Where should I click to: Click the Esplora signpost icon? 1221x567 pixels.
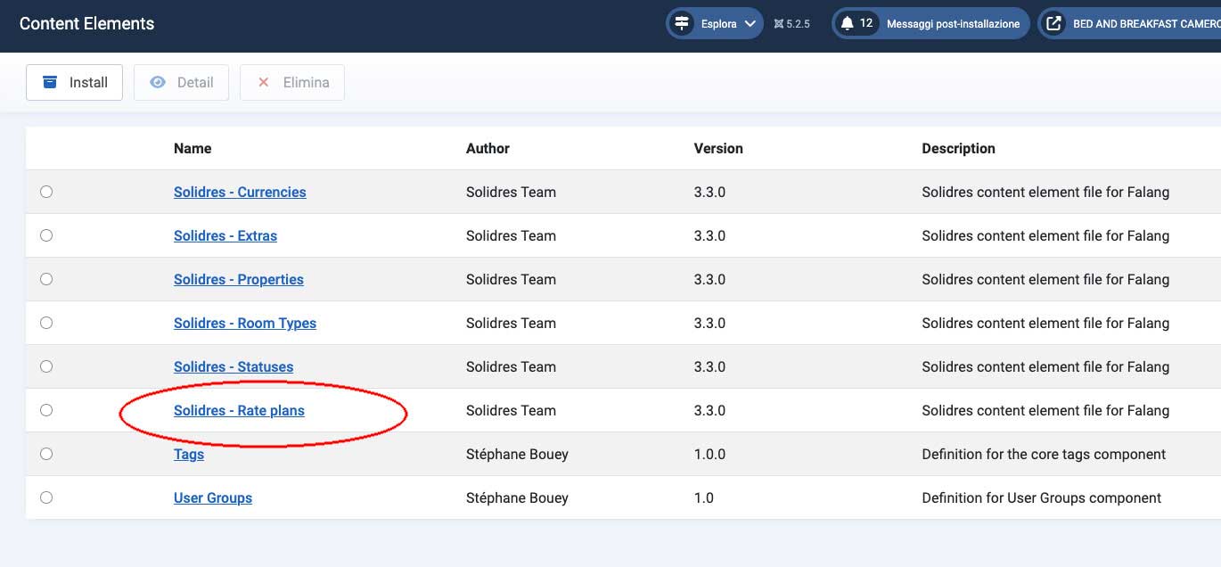(x=683, y=24)
